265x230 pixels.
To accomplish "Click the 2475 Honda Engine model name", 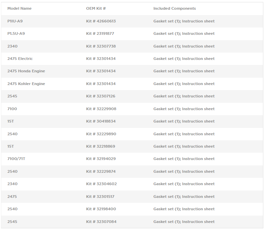I will click(x=26, y=71).
